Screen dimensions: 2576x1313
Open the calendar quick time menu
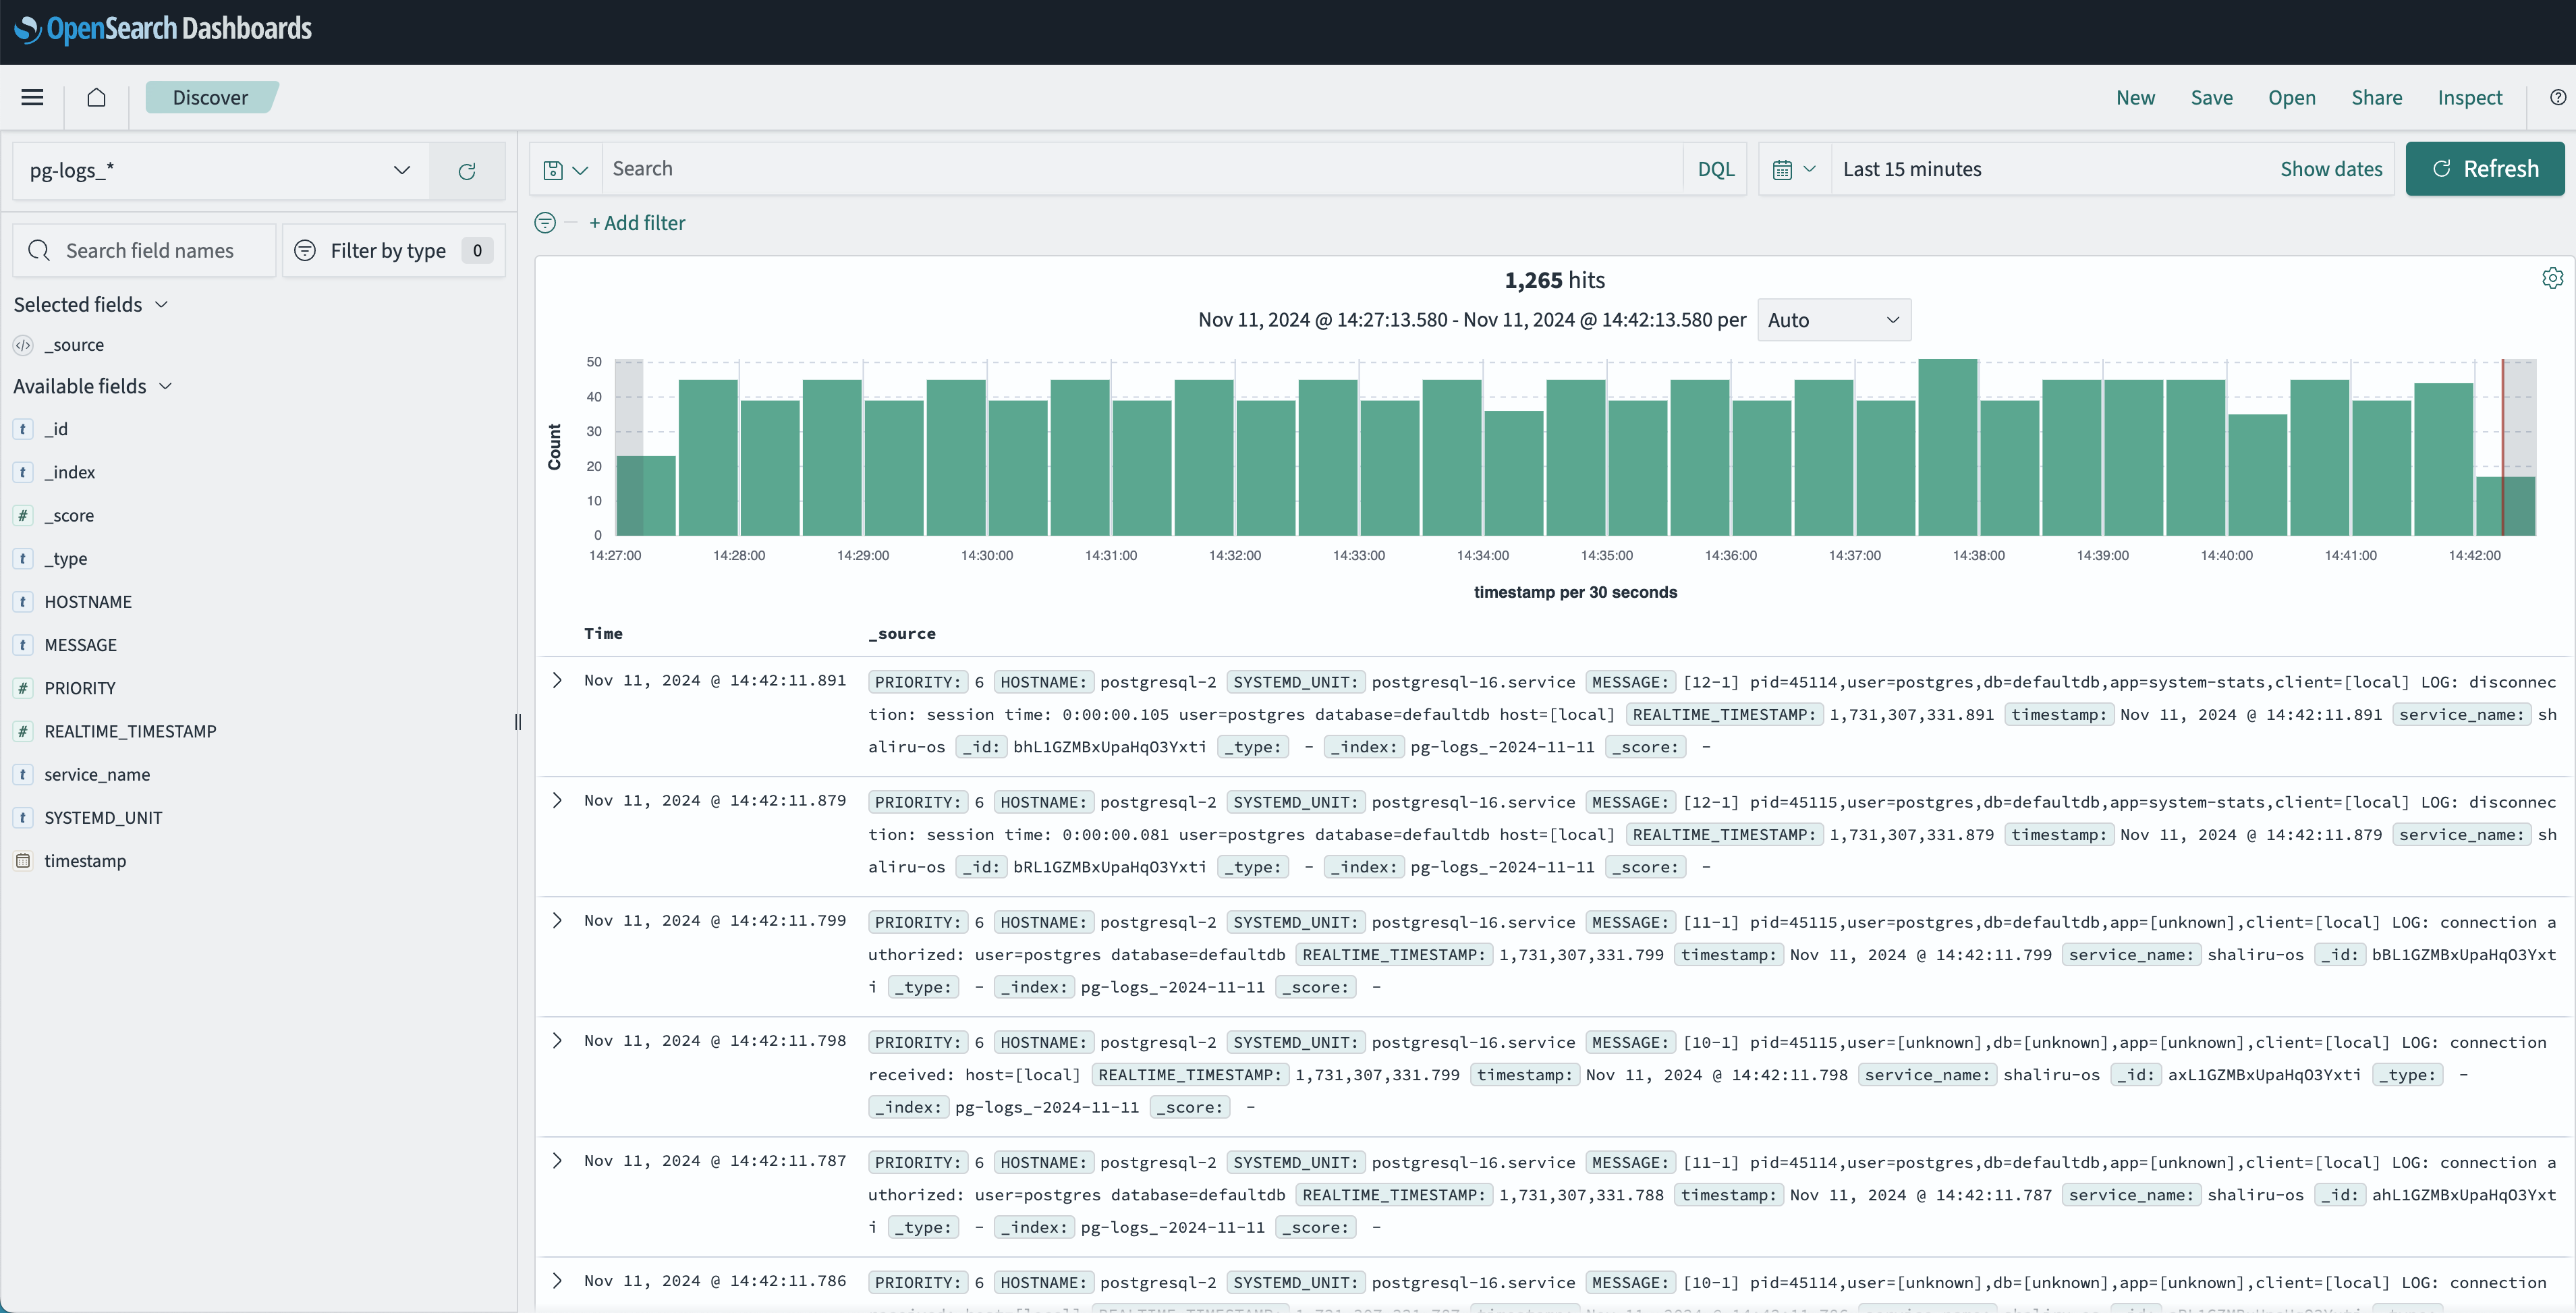1794,170
